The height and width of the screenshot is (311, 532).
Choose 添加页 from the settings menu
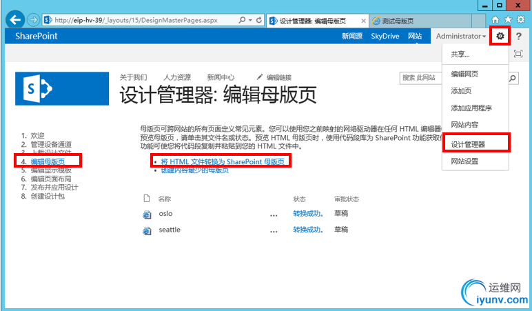coord(475,90)
